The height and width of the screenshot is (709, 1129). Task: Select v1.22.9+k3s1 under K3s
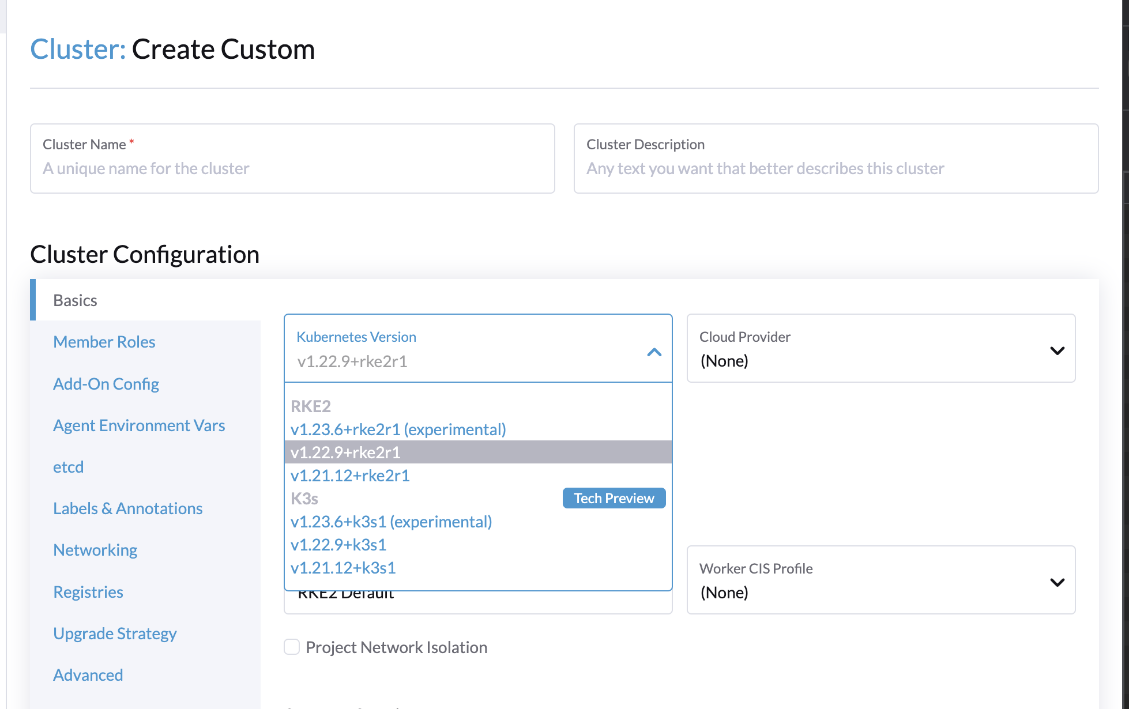pyautogui.click(x=338, y=545)
